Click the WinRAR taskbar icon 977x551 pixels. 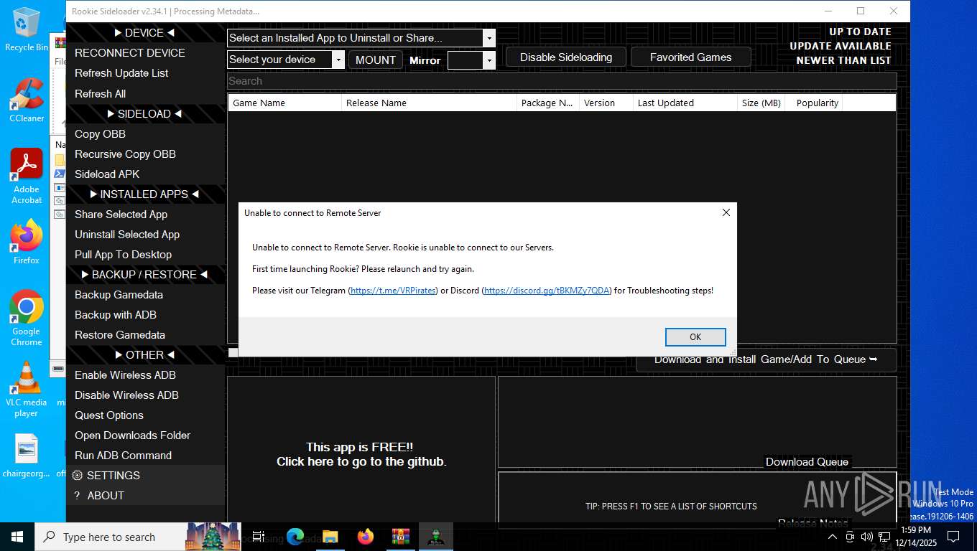(x=401, y=537)
